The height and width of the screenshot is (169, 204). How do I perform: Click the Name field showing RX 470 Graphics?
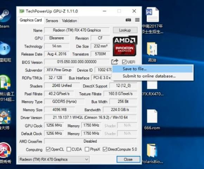click(77, 30)
